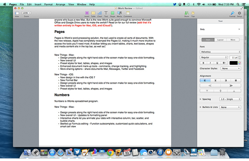Open Notification Center in menu bar
Image resolution: width=249 pixels, height=161 pixels.
(244, 4)
